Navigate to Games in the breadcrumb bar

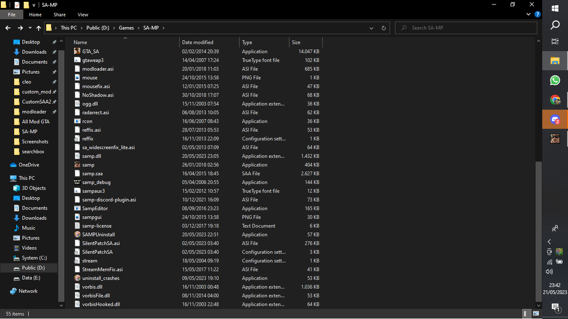(x=126, y=27)
